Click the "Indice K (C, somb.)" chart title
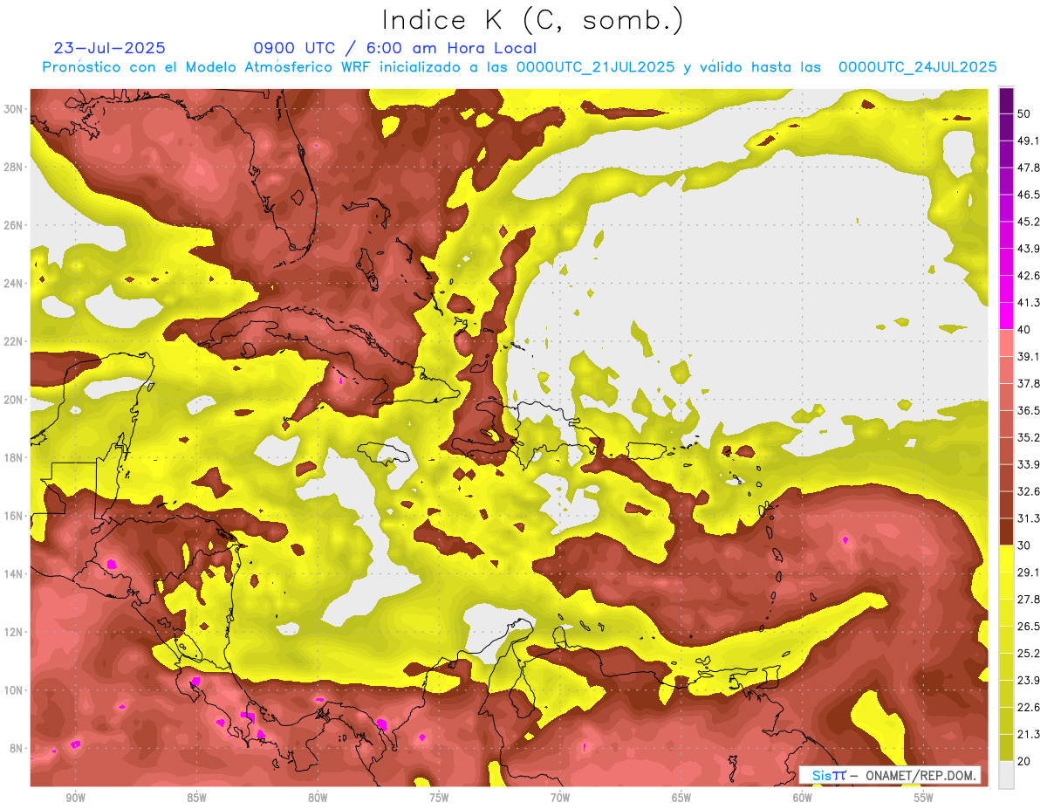Viewport: 1047px width, 809px height. pos(533,20)
